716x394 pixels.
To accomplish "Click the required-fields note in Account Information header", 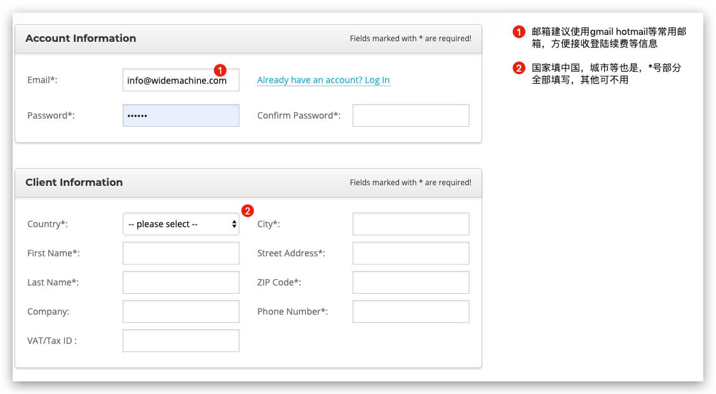I will coord(410,39).
